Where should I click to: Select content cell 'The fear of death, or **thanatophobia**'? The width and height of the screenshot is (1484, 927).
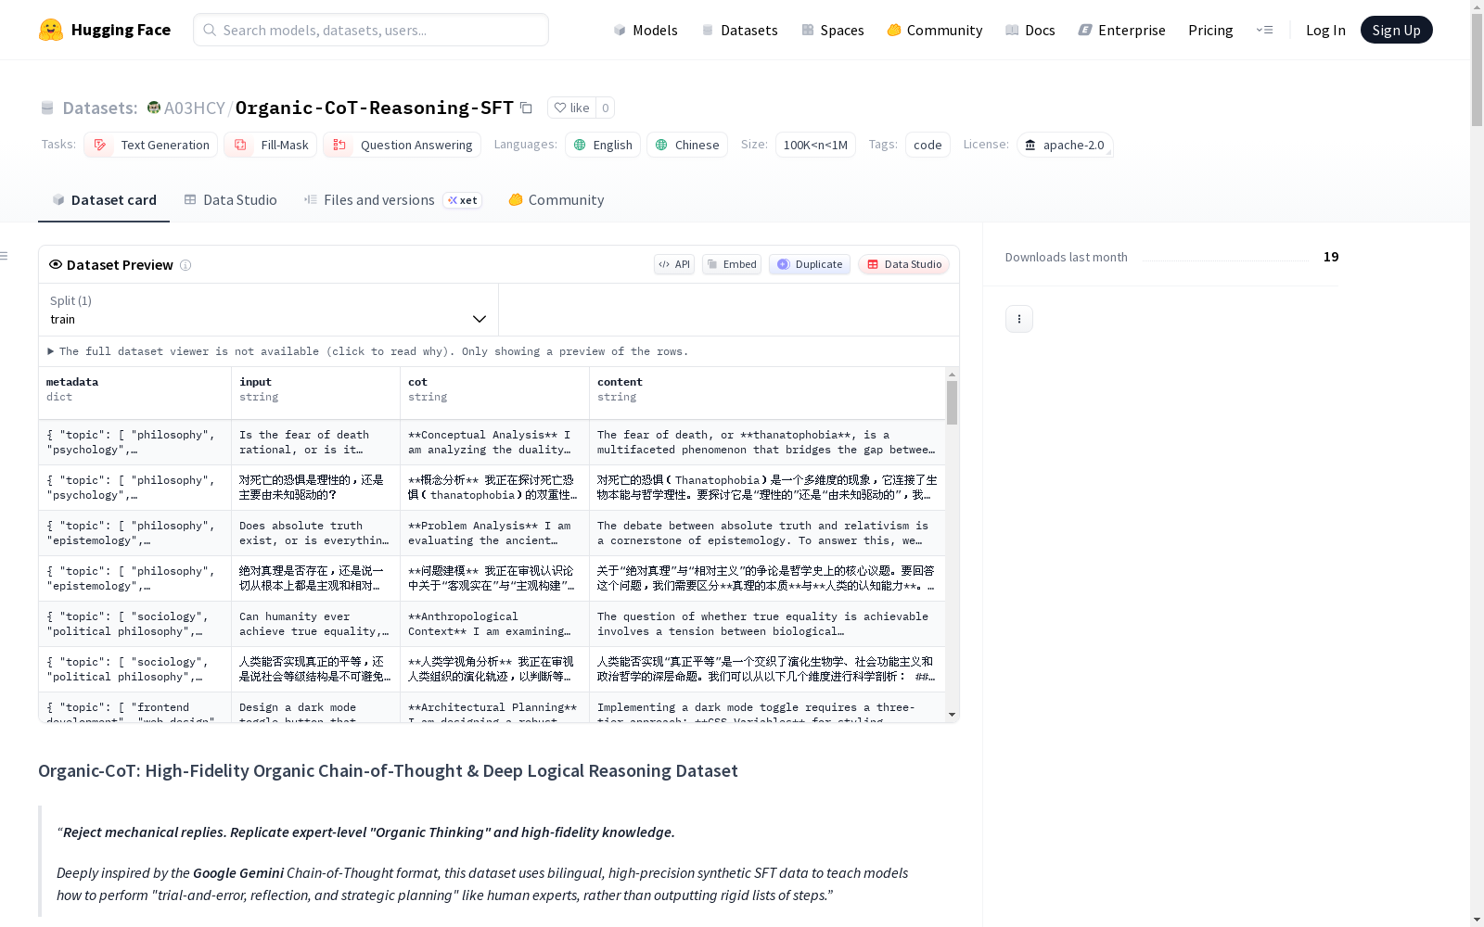(x=767, y=442)
